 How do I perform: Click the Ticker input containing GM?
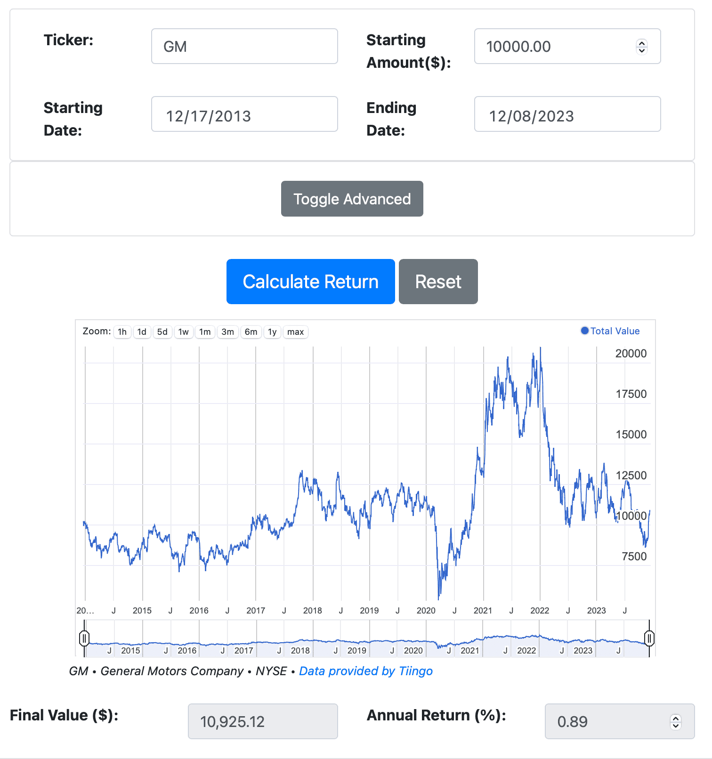click(x=244, y=46)
